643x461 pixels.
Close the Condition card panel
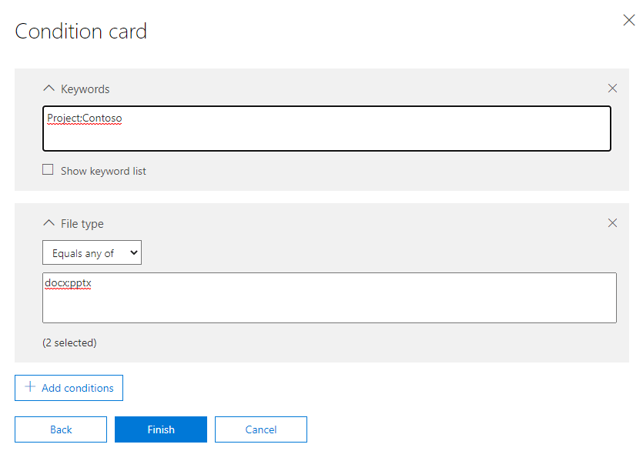coord(628,21)
